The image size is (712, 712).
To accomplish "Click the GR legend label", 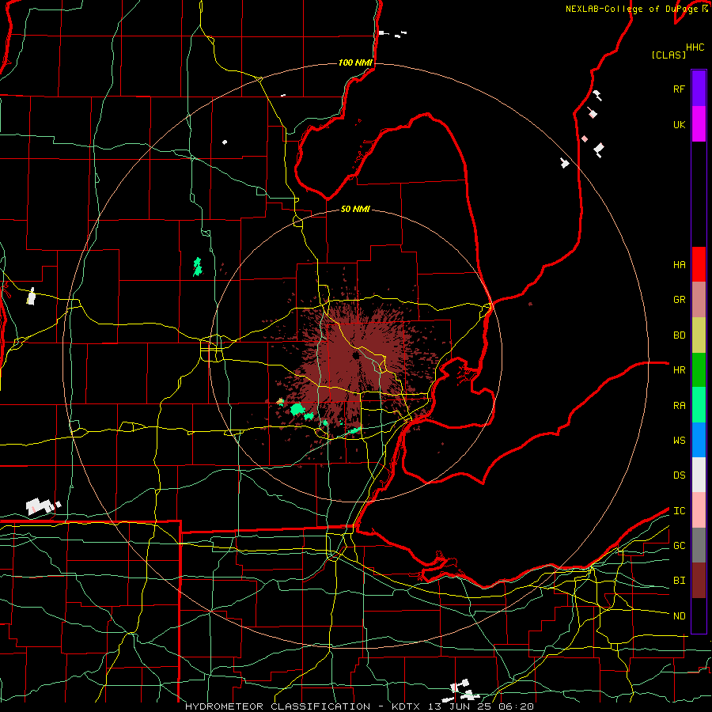I will [x=679, y=300].
